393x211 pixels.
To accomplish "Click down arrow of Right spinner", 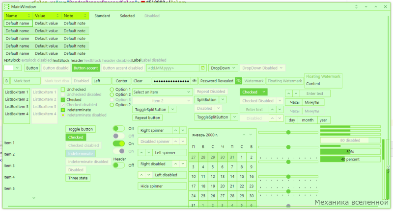I will [x=183, y=130].
